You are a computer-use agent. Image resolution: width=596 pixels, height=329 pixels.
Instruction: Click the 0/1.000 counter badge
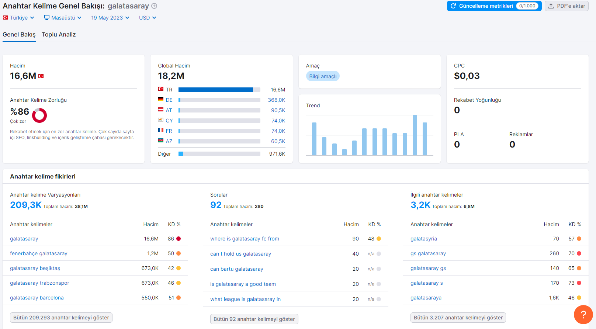527,6
